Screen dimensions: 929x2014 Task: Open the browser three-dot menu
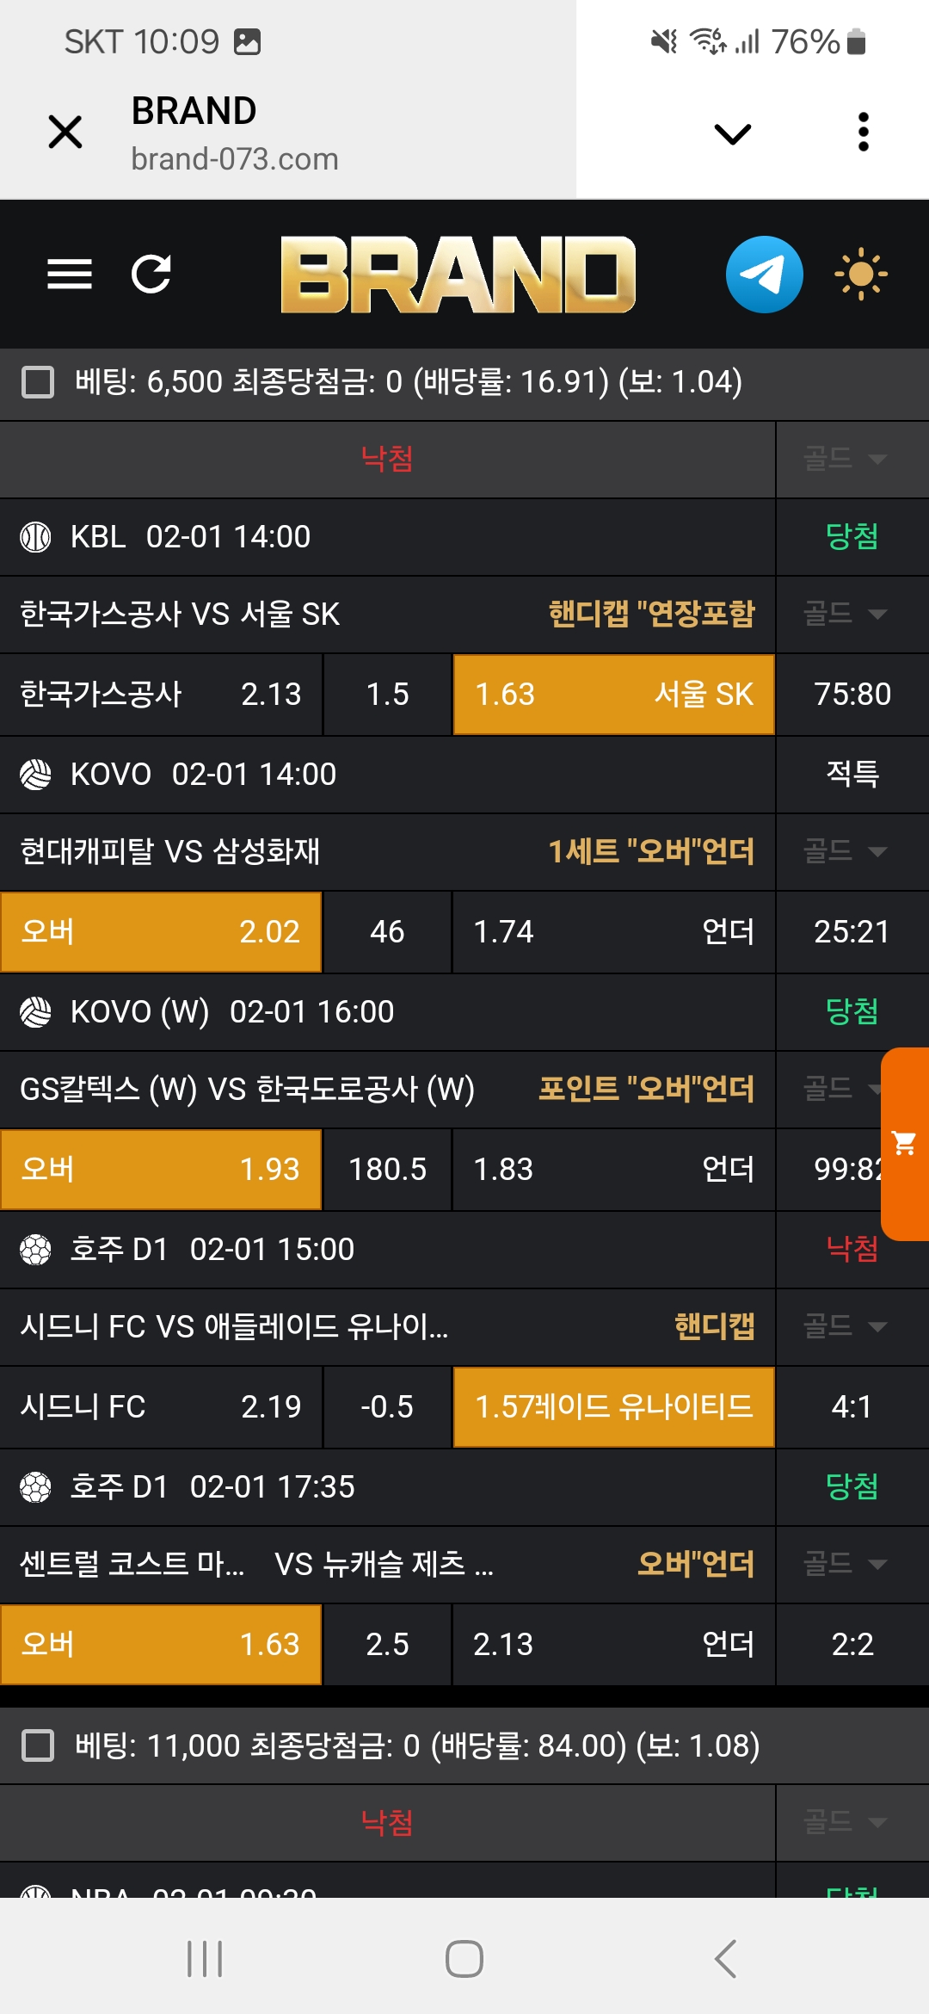coord(864,133)
